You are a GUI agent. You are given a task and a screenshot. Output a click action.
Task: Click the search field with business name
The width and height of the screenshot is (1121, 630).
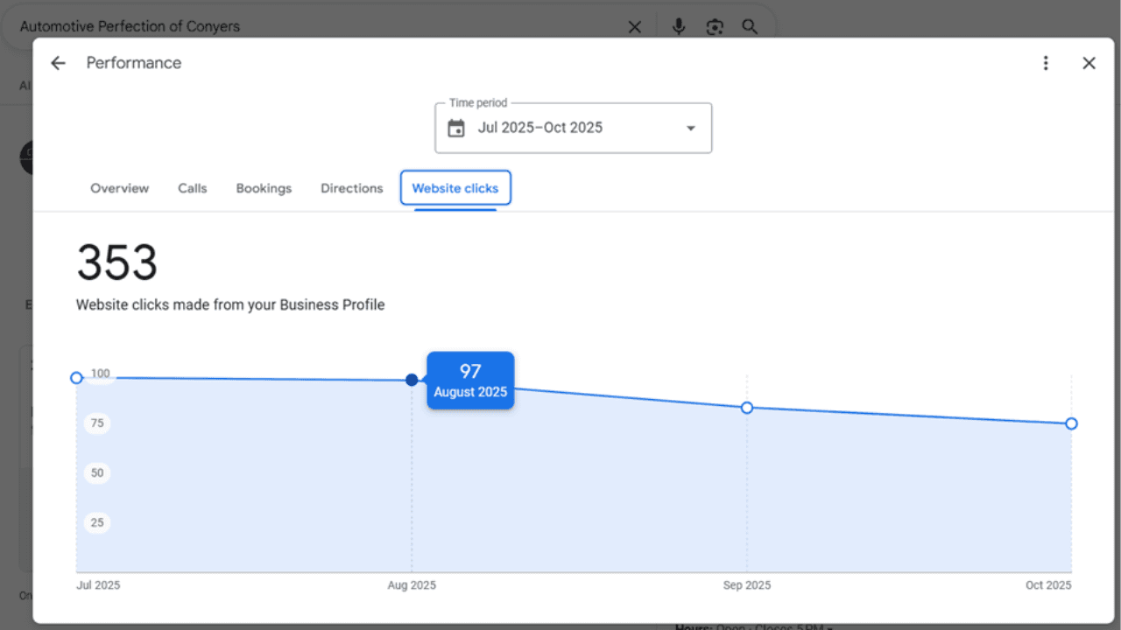coord(307,27)
